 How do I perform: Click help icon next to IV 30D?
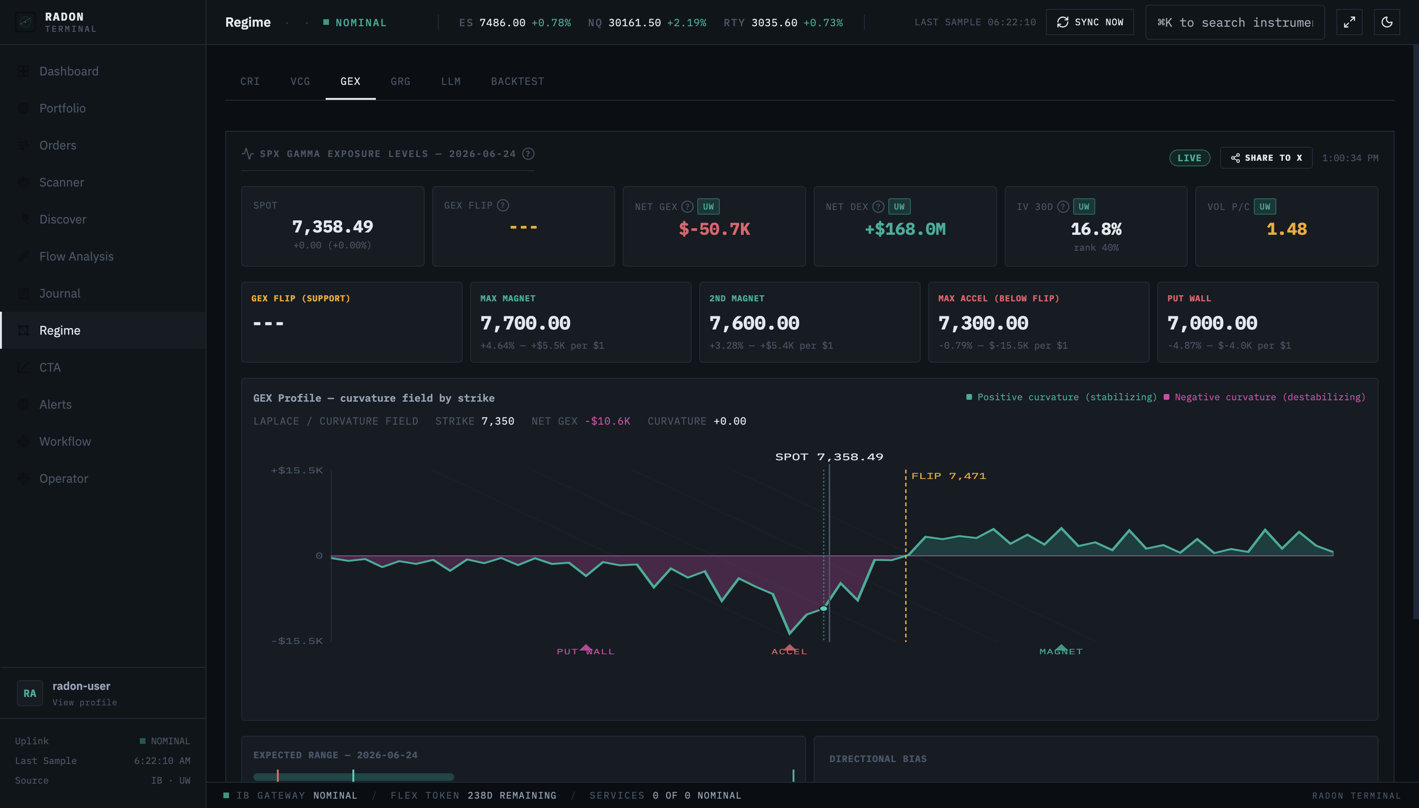(x=1063, y=206)
